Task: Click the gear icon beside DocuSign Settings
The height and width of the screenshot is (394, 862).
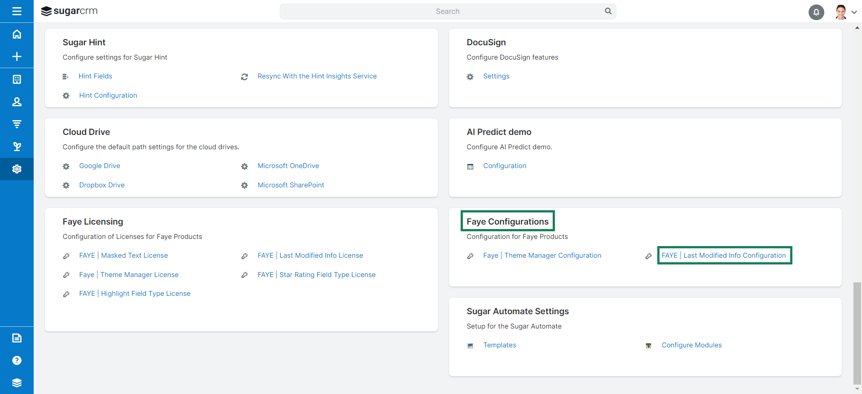Action: (470, 77)
